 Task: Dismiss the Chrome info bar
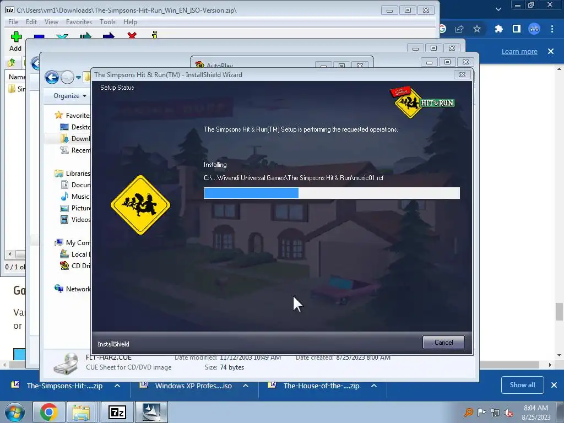click(x=551, y=51)
